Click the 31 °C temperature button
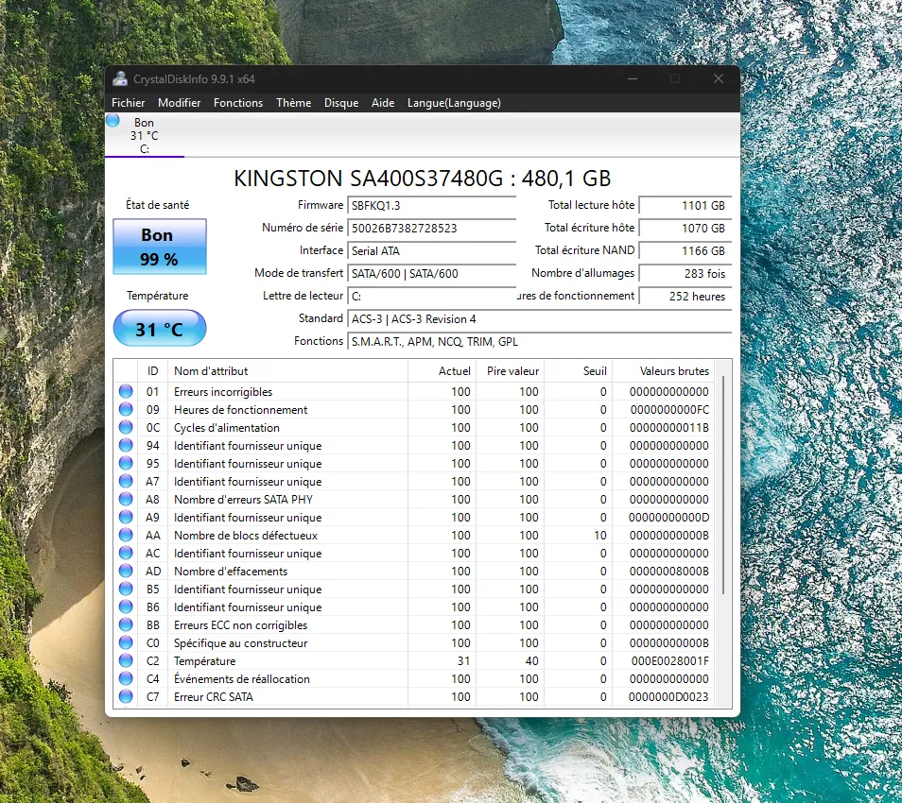902x803 pixels. 160,328
